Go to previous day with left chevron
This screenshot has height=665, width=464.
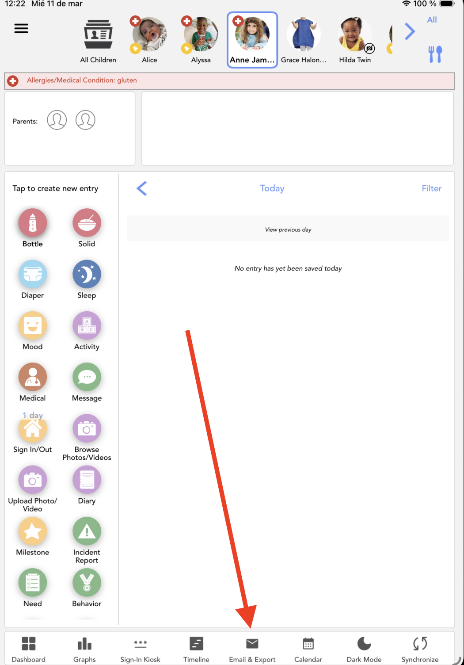[x=141, y=188]
